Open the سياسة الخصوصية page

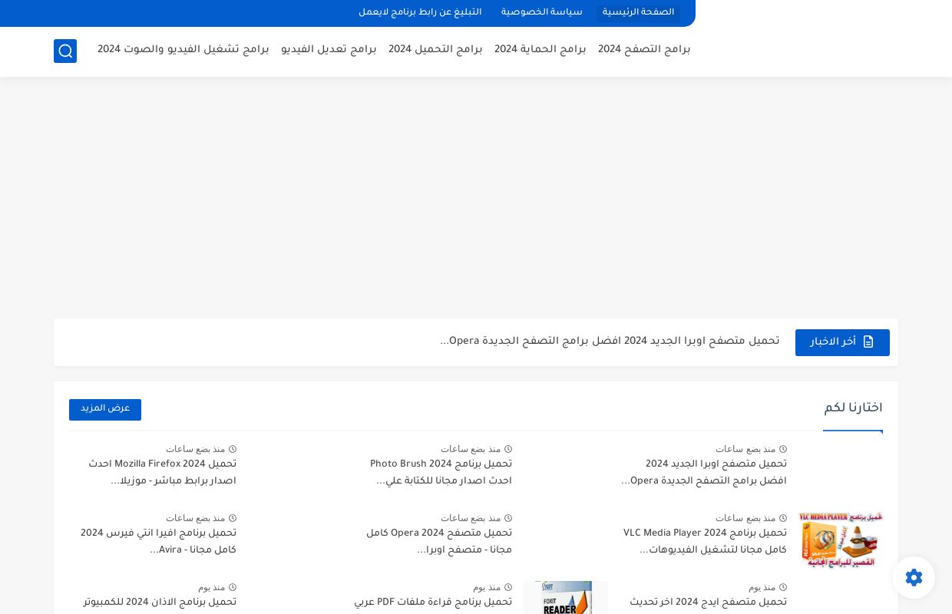pyautogui.click(x=541, y=12)
